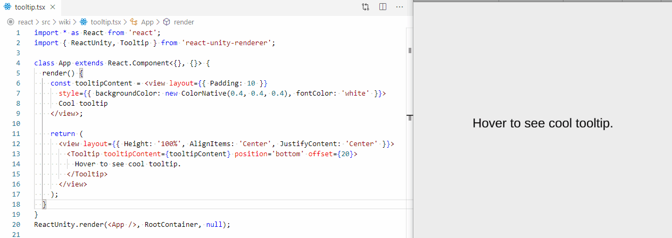
Task: Expand the 'wiki' folder breadcrumb
Action: pos(65,22)
